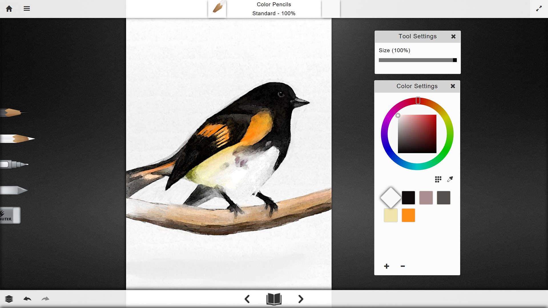
Task: Select the WHITER eraser tool
Action: coord(10,215)
